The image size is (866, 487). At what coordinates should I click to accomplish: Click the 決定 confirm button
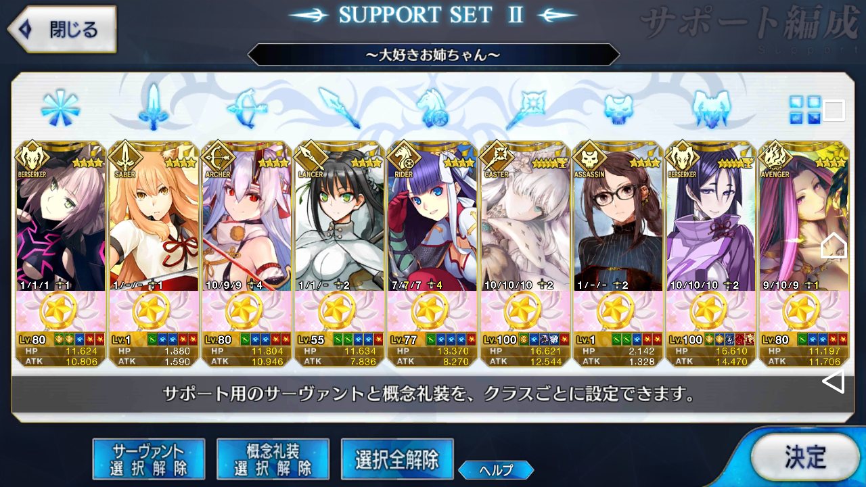(x=805, y=457)
